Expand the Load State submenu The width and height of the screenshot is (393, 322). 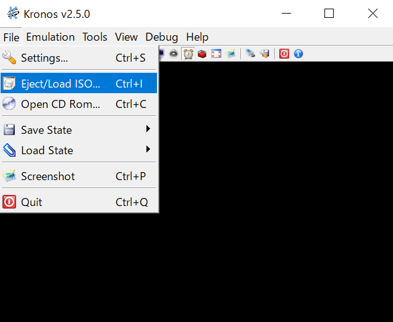[x=78, y=150]
